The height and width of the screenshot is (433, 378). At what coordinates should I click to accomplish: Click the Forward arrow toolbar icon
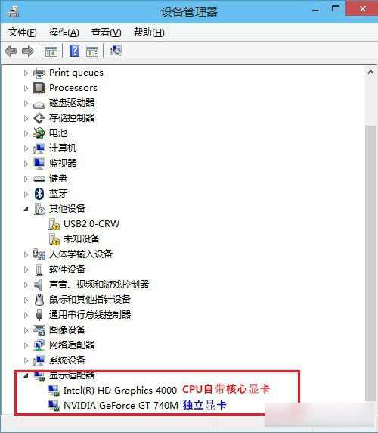click(28, 51)
